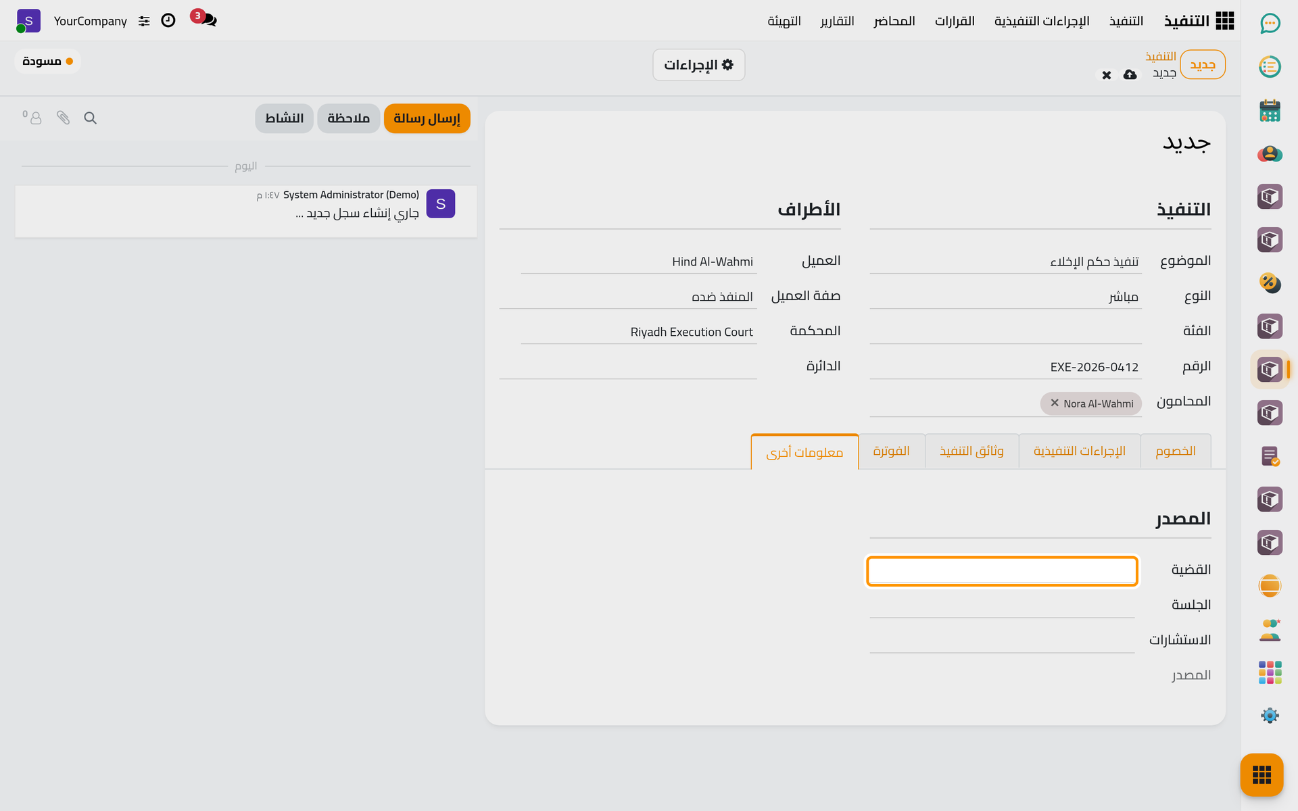Switch to the الفوترة billing tab
The image size is (1298, 811).
891,451
